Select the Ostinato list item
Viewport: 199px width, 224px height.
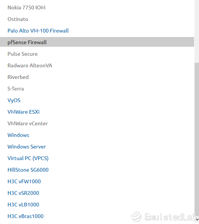[97, 19]
